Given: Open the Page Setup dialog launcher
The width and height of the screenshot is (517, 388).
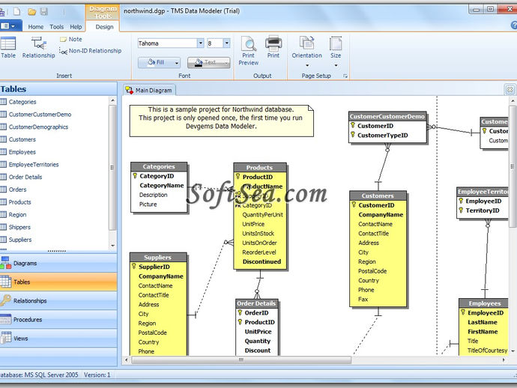Looking at the screenshot, I should coord(345,76).
